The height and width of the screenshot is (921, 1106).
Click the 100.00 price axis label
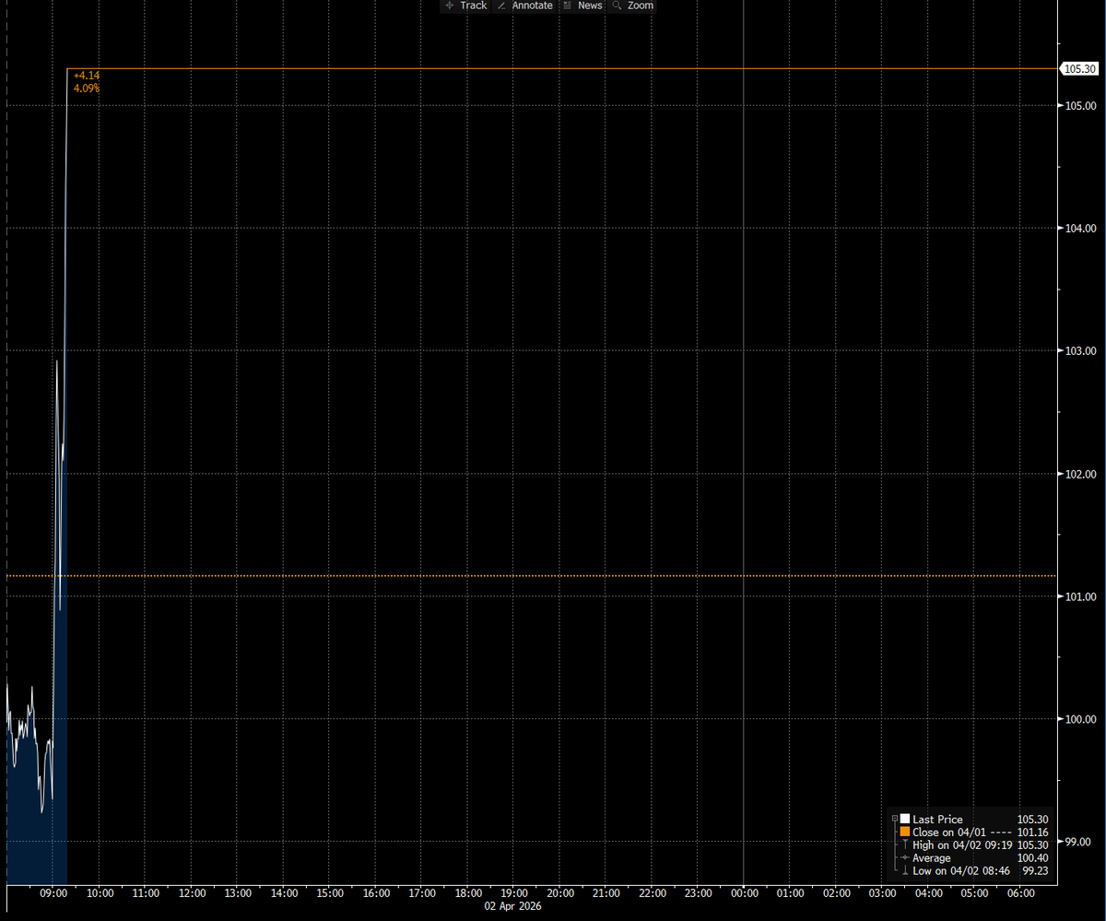(x=1081, y=718)
